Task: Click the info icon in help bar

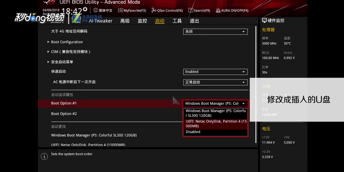Action: pyautogui.click(x=44, y=156)
